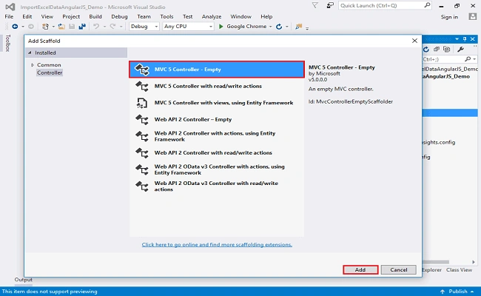The width and height of the screenshot is (481, 296).
Task: Start debugging with the green play icon
Action: point(221,27)
